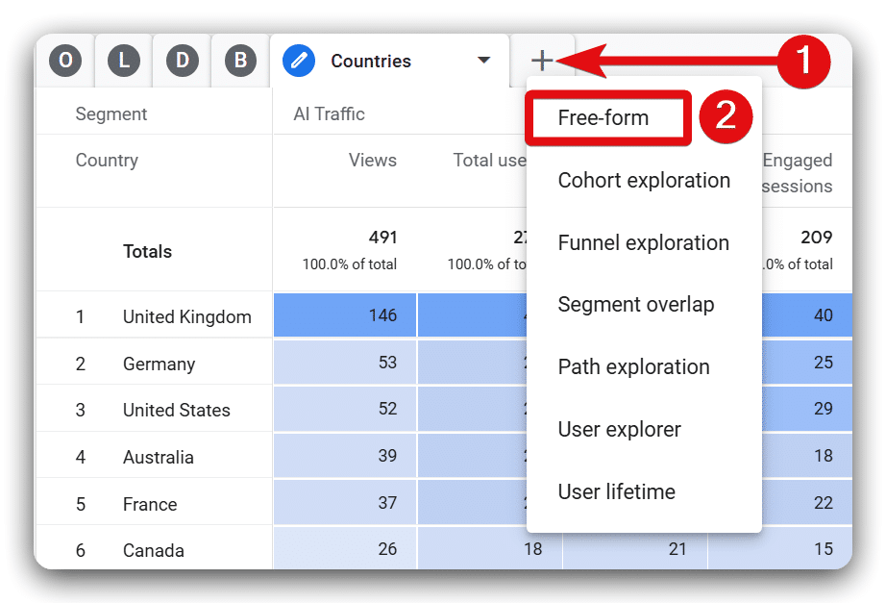
Task: Click the United Kingdom row label
Action: (x=186, y=315)
